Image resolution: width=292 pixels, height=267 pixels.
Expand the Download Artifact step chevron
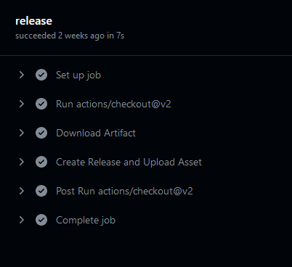[22, 133]
